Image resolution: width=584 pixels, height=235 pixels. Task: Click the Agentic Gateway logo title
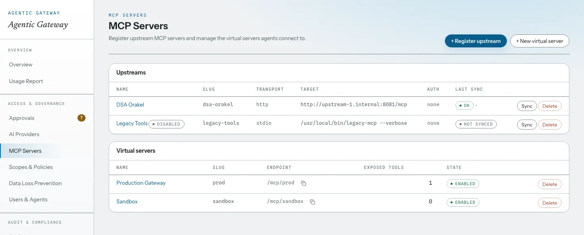38,24
